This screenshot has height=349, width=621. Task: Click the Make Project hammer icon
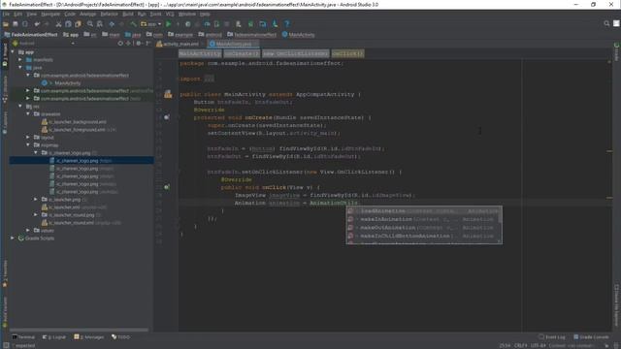(134, 24)
